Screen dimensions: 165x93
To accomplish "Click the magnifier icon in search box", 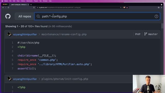I will (38, 16).
